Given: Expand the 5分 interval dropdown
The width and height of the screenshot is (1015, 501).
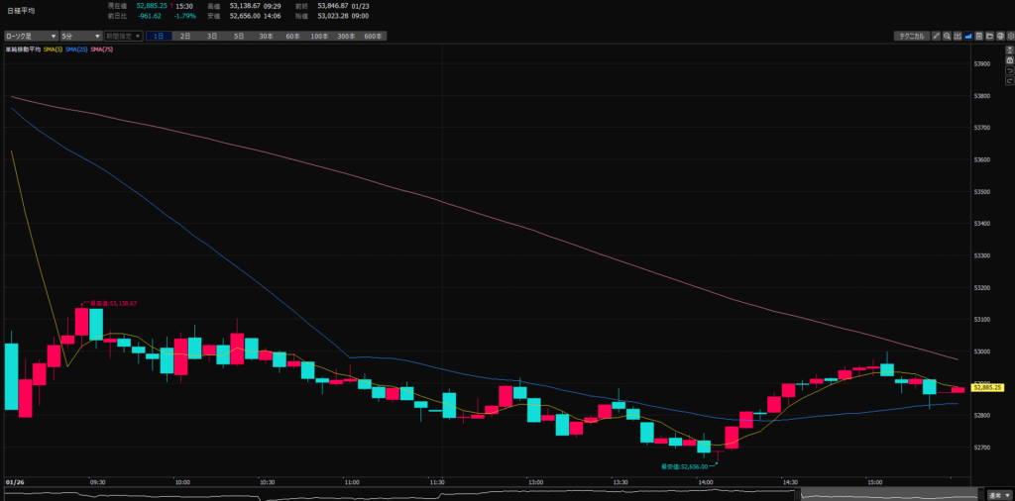Looking at the screenshot, I should tap(80, 36).
